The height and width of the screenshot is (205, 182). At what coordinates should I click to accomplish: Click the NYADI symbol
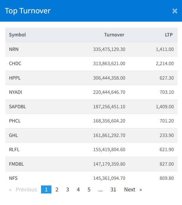(16, 92)
